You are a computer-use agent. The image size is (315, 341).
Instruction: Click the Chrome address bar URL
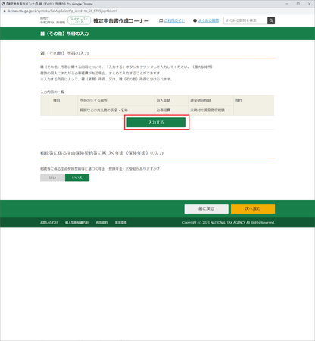63,11
